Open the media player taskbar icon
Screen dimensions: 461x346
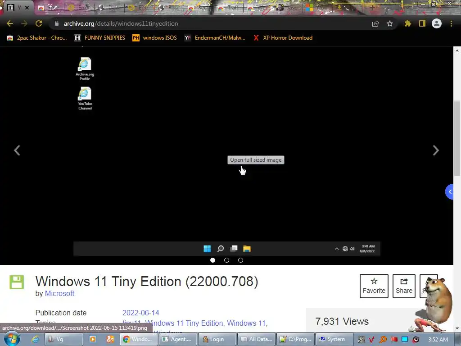[x=93, y=339]
